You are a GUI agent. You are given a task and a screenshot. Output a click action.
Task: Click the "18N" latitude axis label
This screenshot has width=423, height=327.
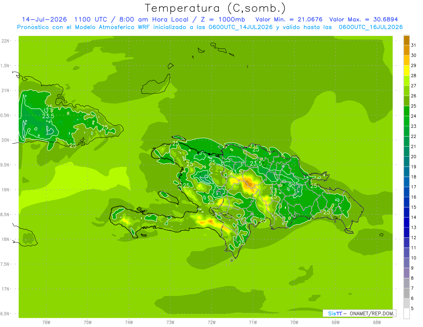tap(6, 239)
